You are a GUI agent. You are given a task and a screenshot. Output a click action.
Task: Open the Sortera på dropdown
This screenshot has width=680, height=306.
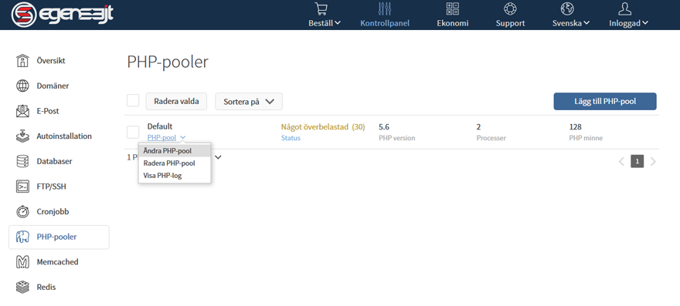click(249, 101)
